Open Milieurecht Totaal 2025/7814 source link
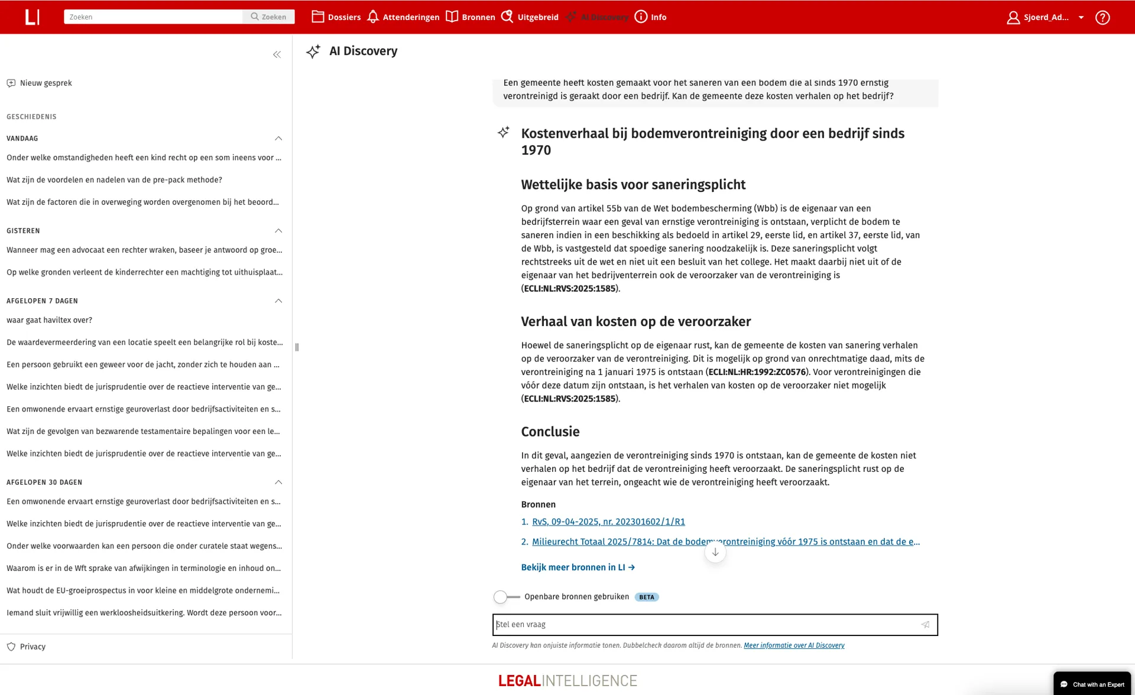Screen dimensions: 1135x695 click(726, 542)
